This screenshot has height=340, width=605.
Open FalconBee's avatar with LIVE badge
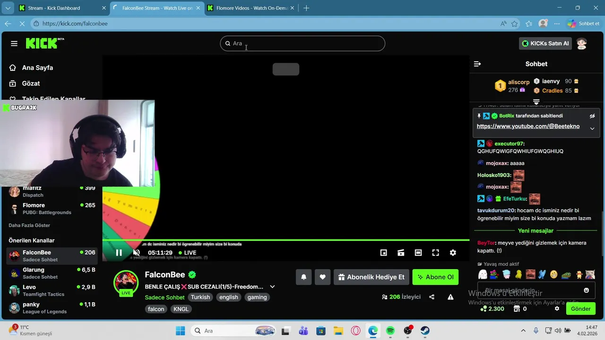[x=126, y=283]
